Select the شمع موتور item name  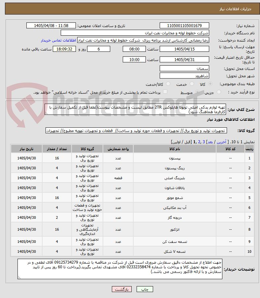pos(175,198)
